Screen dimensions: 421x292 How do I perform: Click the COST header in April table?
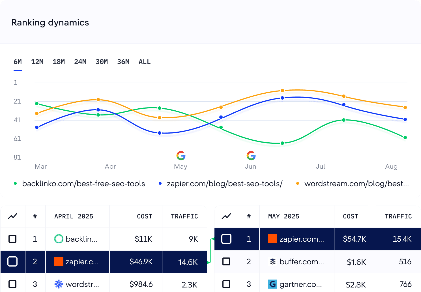coord(145,216)
